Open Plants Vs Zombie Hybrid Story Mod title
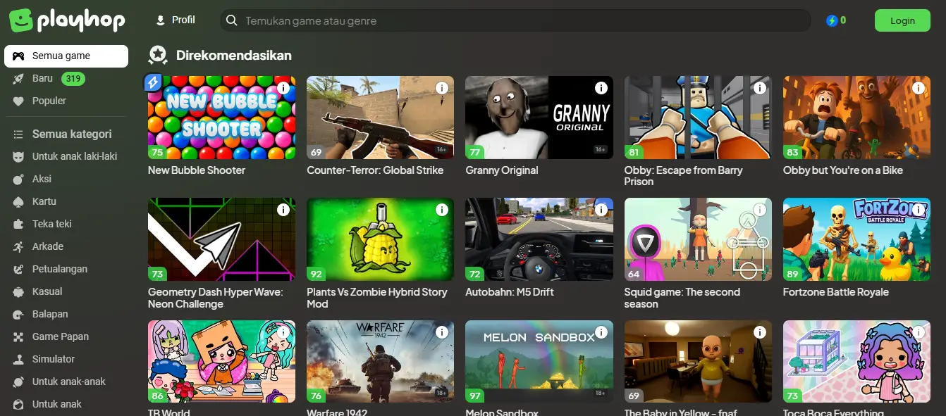The height and width of the screenshot is (416, 946). coord(377,298)
